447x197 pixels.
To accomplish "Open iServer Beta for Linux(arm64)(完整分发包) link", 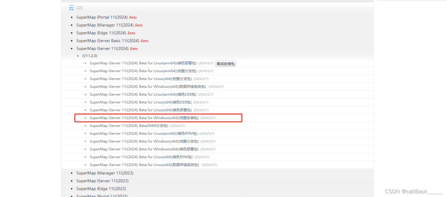I will point(143,71).
